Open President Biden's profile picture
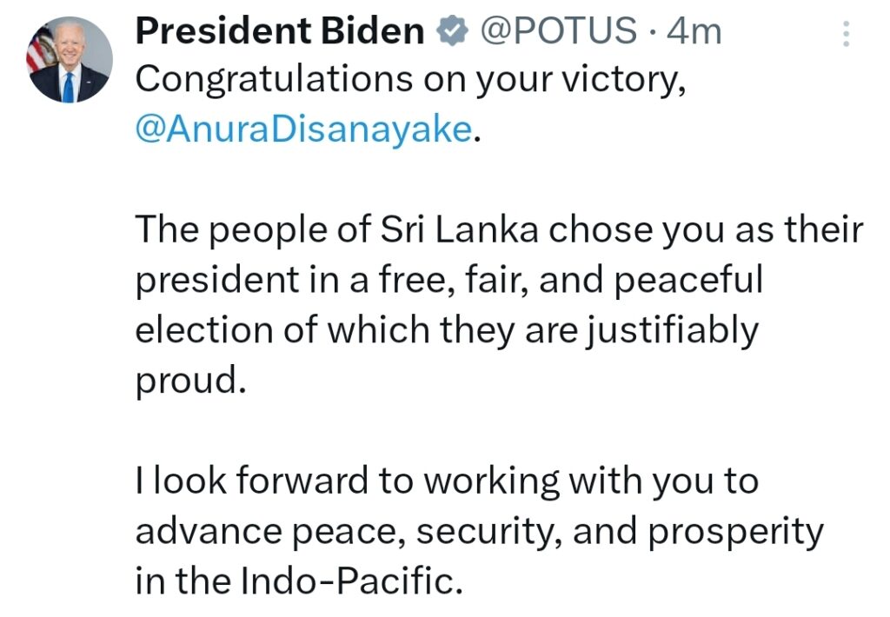This screenshot has height=617, width=890. [70, 60]
